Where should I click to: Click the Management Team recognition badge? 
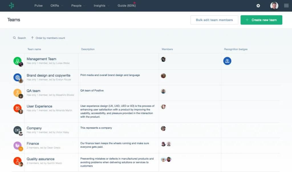[x=227, y=61]
